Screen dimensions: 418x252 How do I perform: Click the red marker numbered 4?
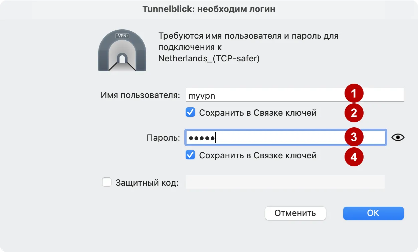tap(354, 157)
